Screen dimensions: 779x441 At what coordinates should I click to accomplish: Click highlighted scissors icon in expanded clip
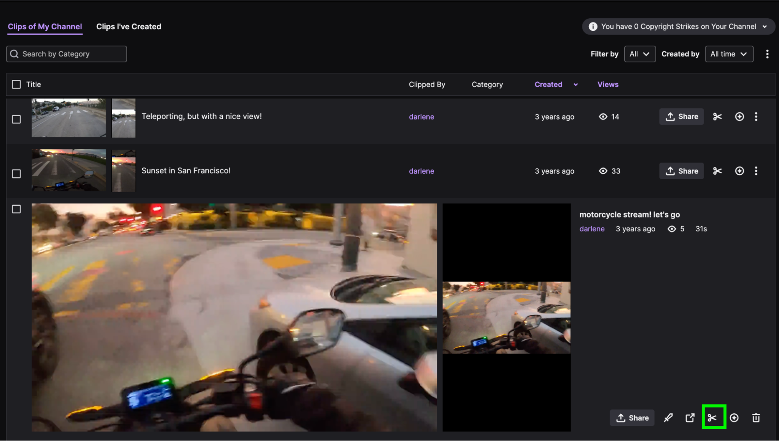(712, 418)
